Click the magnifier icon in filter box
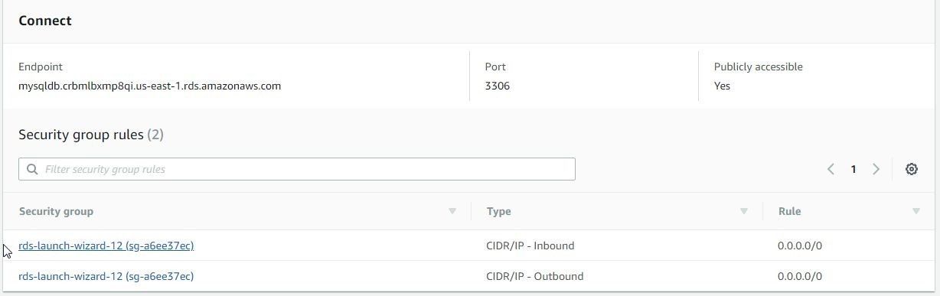 [32, 169]
